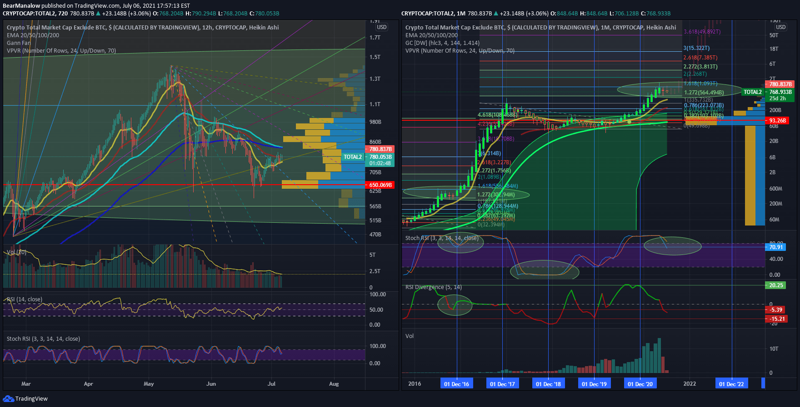
Task: Select the Mar label on time axis
Action: coord(26,384)
